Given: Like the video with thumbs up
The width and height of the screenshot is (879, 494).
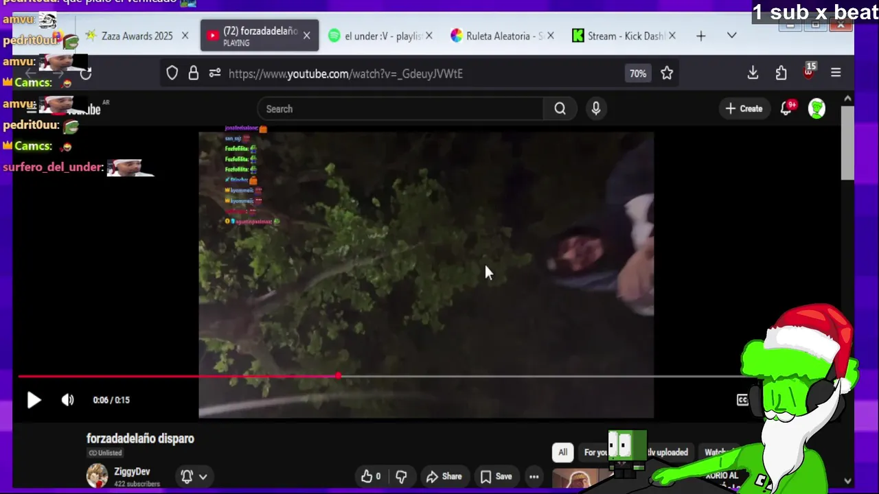Looking at the screenshot, I should point(371,476).
